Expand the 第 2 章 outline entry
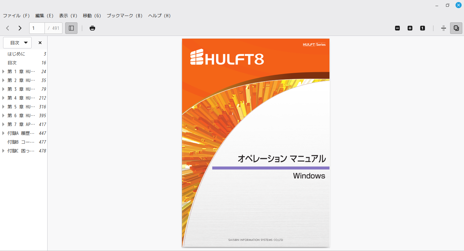Image resolution: width=464 pixels, height=251 pixels. coord(3,80)
